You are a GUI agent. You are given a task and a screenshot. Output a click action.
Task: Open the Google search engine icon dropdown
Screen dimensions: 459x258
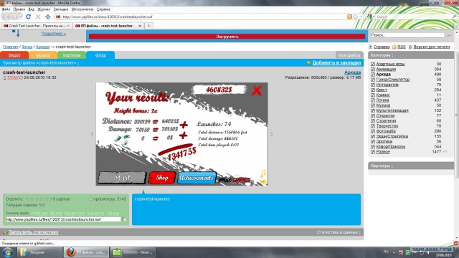370,16
